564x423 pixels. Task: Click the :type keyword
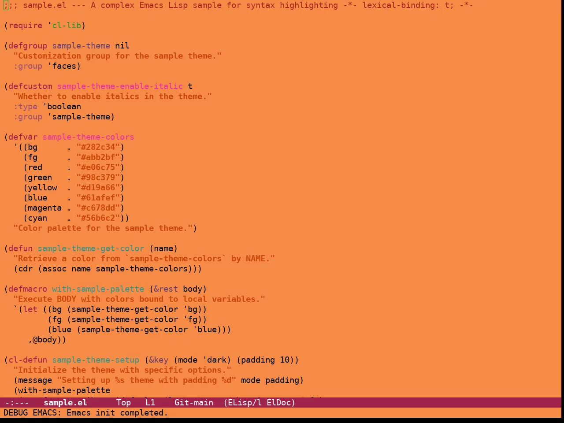click(x=26, y=107)
